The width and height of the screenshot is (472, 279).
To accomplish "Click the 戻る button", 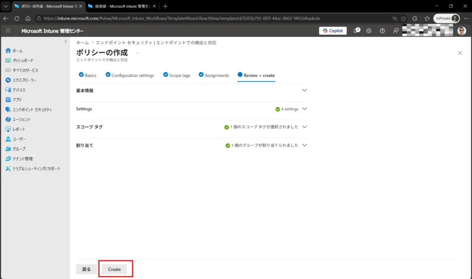I will click(86, 269).
